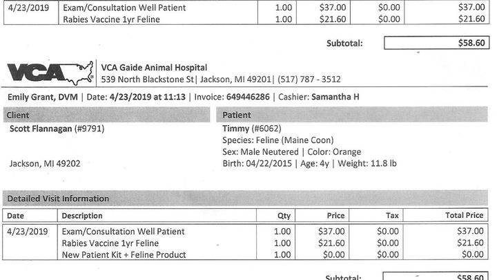
Task: Click the Description column header
Action: pos(82,216)
